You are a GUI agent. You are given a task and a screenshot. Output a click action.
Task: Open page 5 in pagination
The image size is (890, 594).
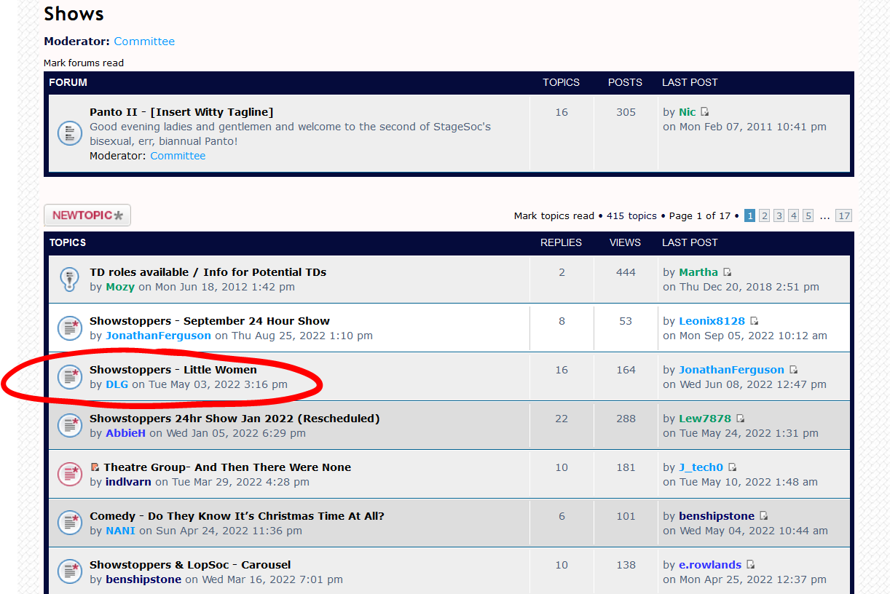(808, 215)
